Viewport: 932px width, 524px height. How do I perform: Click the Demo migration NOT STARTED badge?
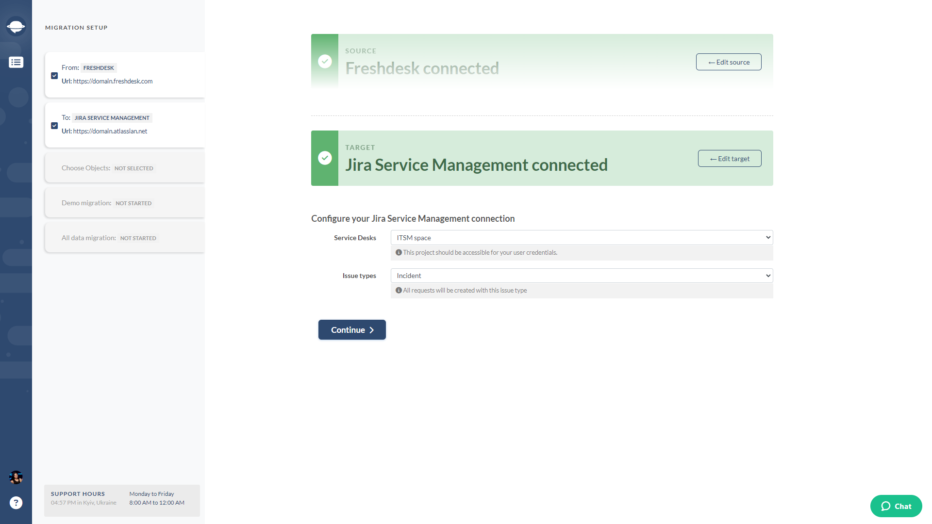[133, 203]
